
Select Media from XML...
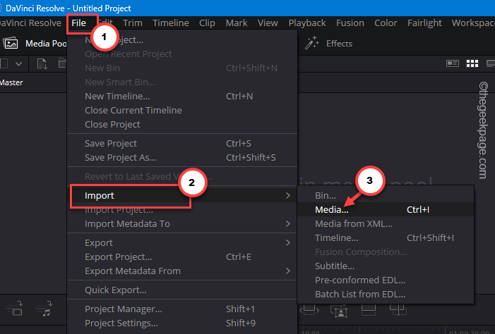(x=386, y=223)
